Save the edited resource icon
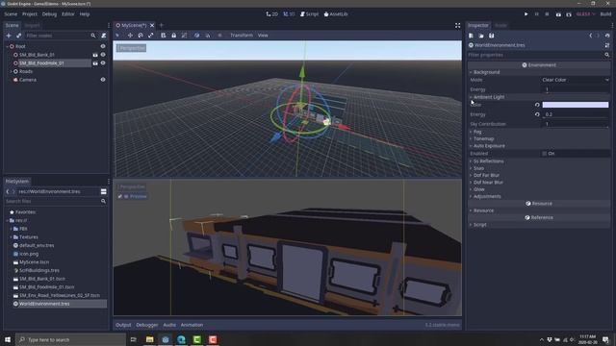The image size is (616, 346). 492,36
